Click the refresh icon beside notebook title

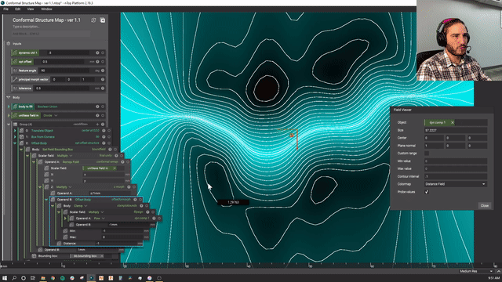[93, 20]
